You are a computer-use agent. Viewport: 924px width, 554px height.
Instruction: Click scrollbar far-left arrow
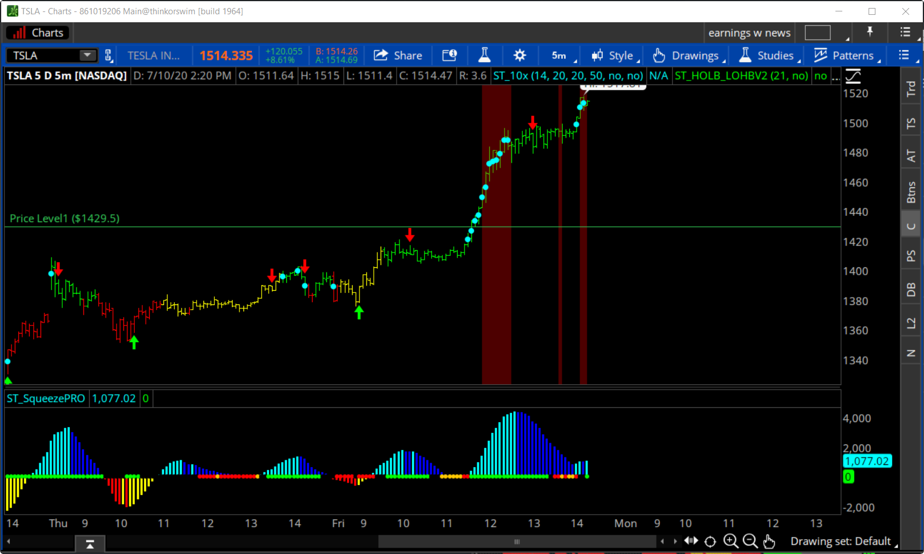pyautogui.click(x=8, y=541)
